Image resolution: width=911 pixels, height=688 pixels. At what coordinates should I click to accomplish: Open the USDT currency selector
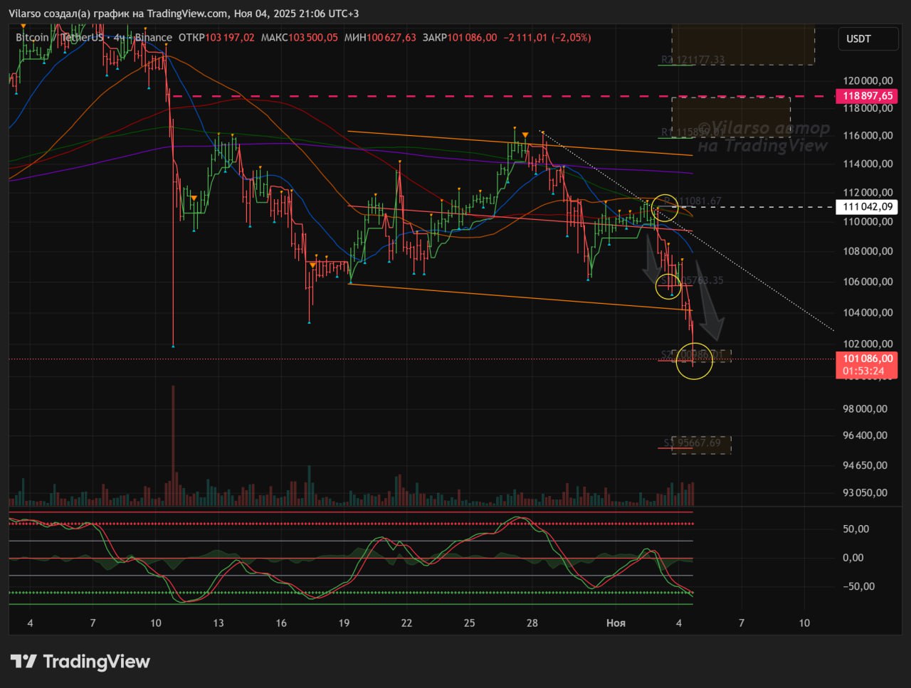tap(867, 39)
